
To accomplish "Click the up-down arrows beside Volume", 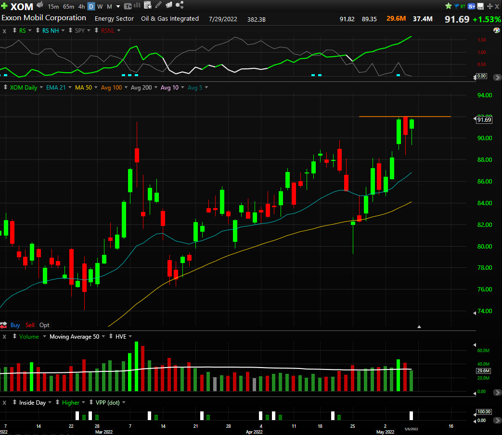I will coord(14,336).
